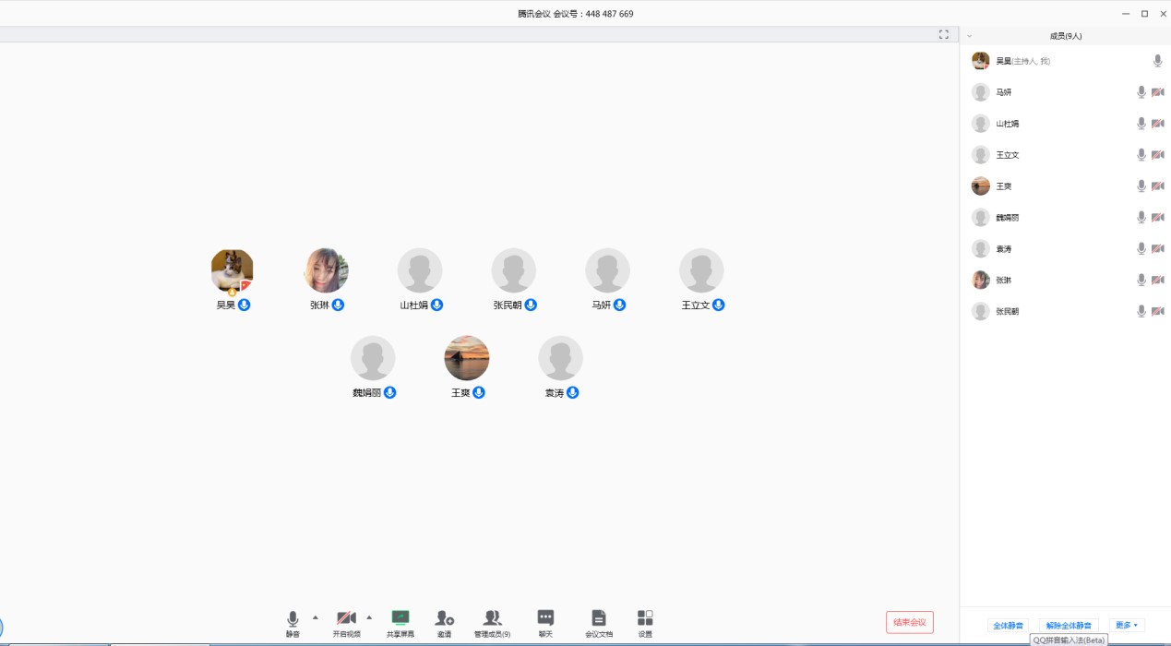Viewport: 1171px width, 646px height.
Task: Open the 聊天 chat panel
Action: point(545,619)
